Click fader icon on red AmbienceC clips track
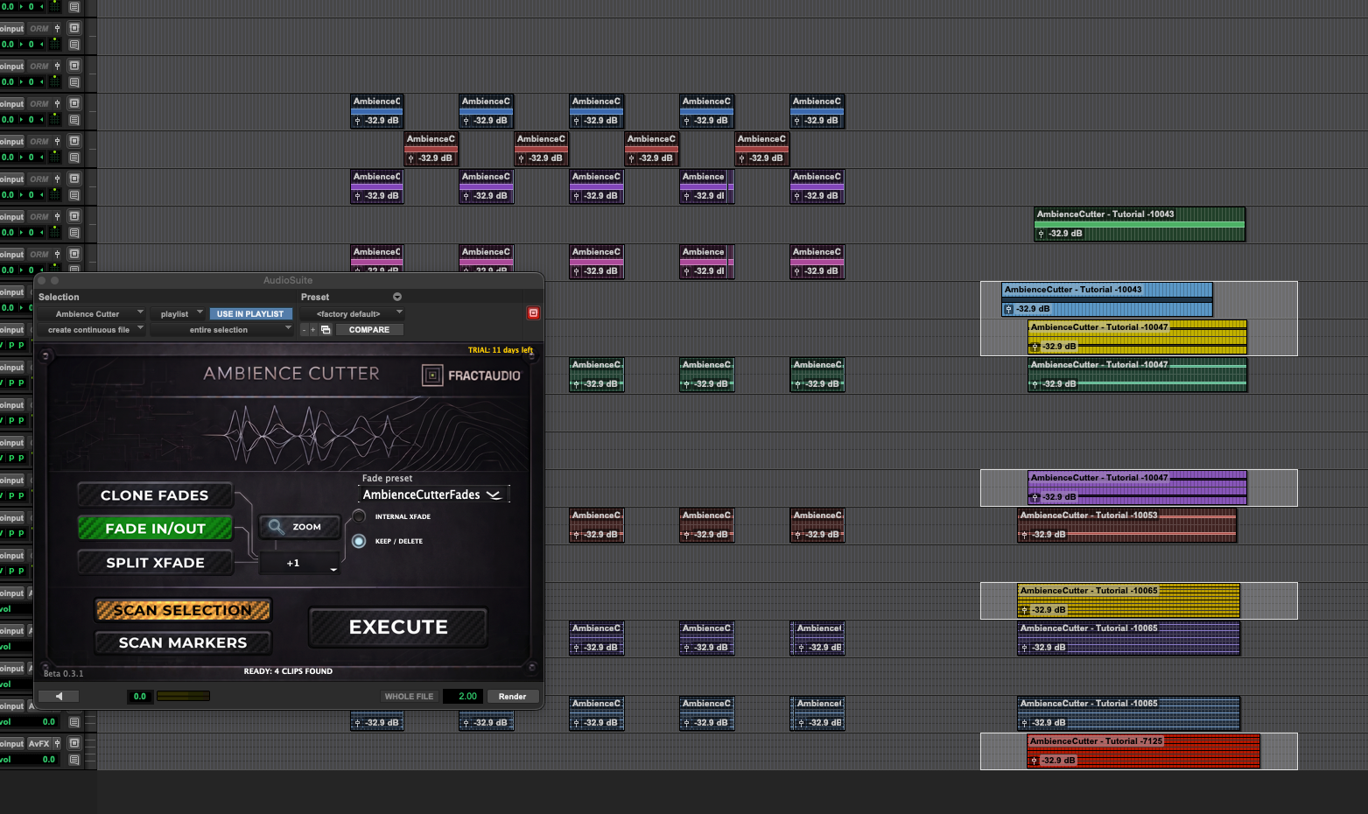 coord(58,141)
